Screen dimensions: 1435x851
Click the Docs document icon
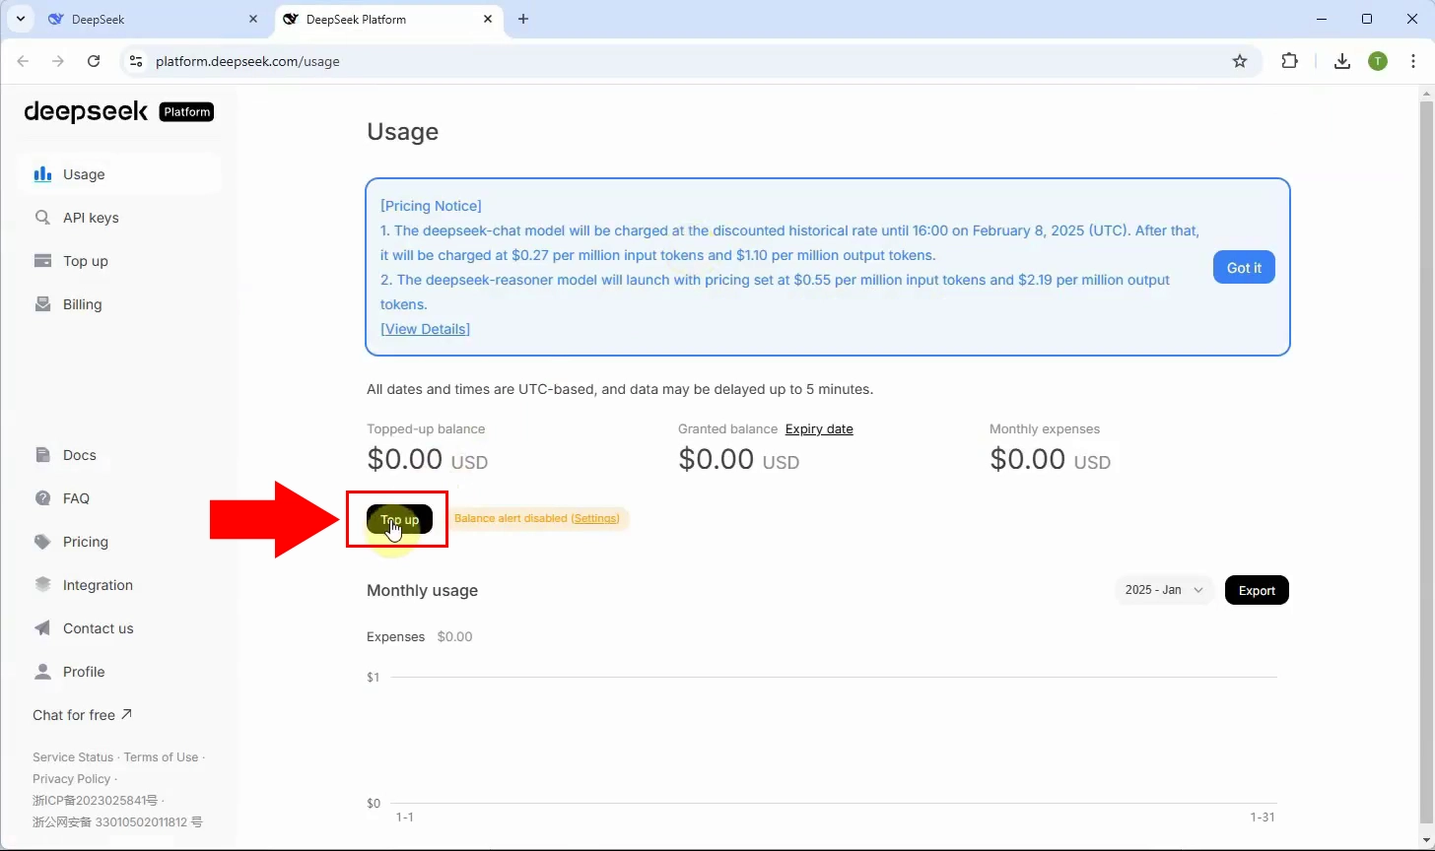42,455
